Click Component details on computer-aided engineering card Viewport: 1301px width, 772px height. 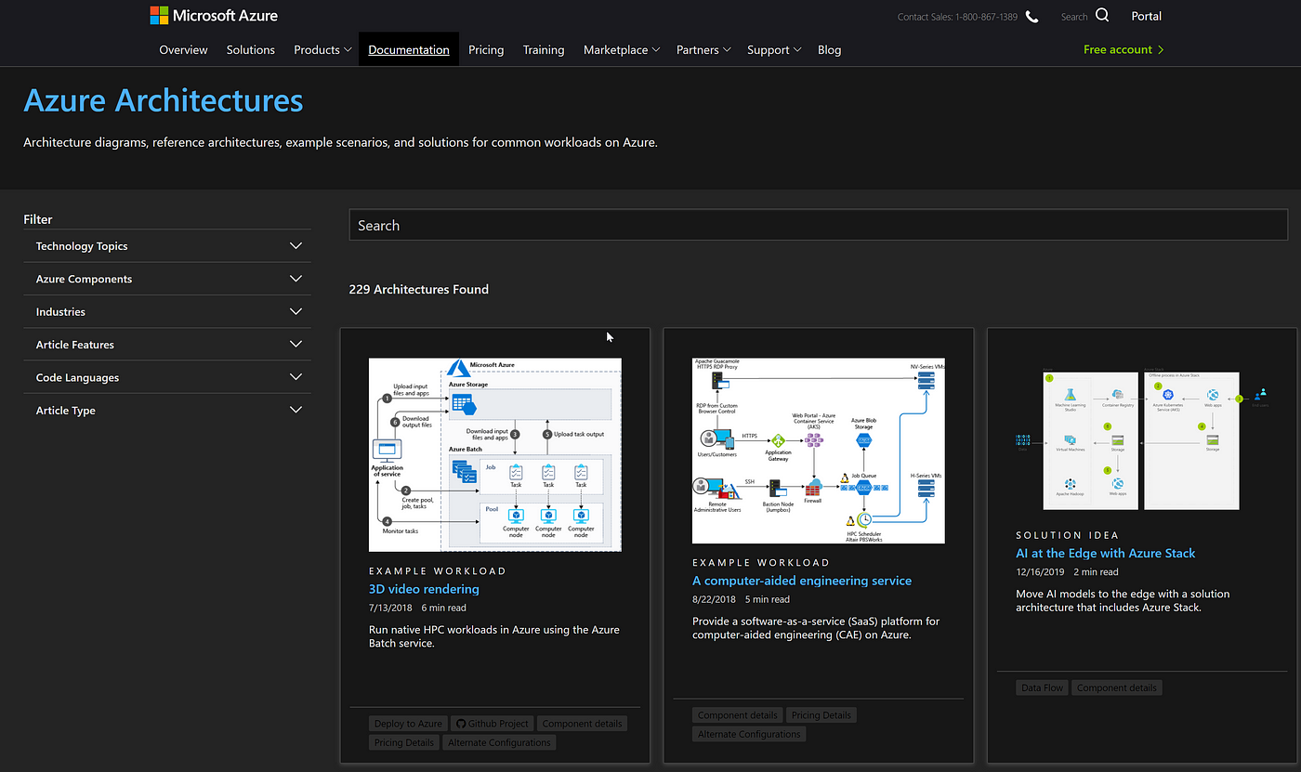click(x=737, y=715)
